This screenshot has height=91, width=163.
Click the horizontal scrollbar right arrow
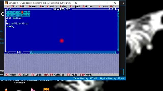coord(115,52)
